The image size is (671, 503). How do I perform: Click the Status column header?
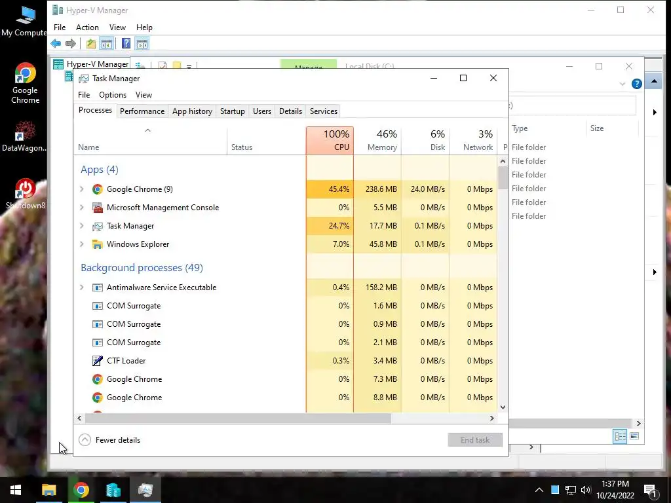pyautogui.click(x=267, y=140)
